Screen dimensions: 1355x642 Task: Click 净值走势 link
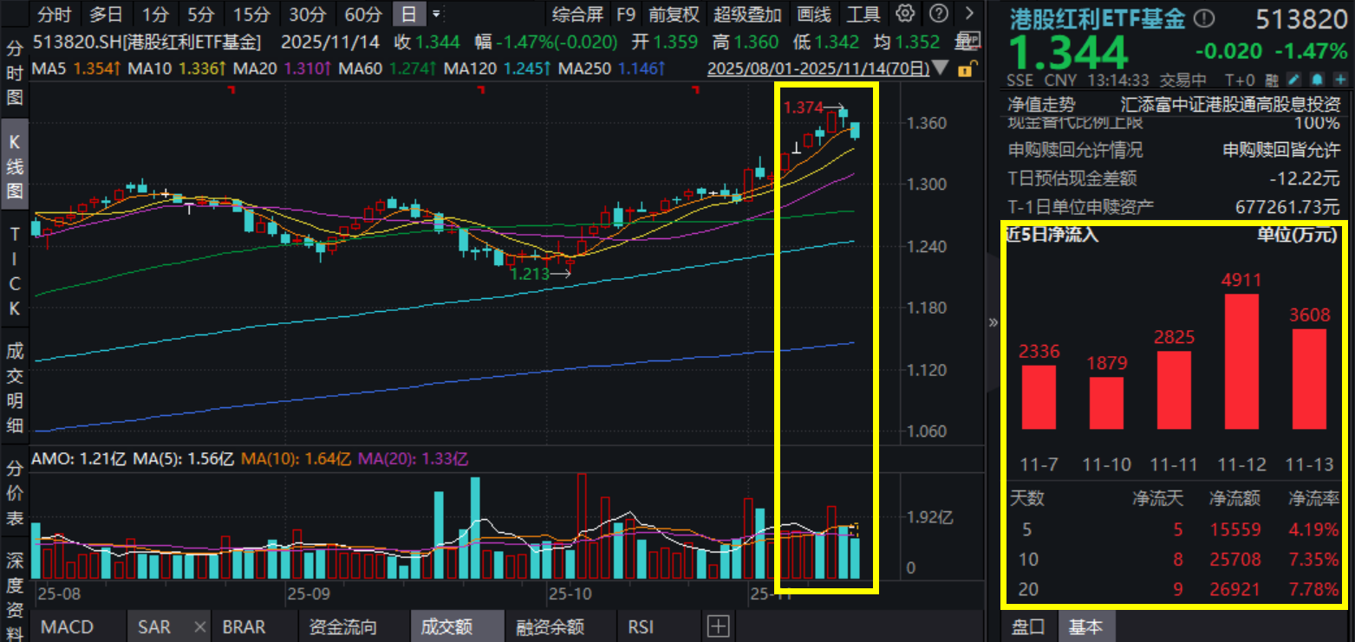[x=1041, y=104]
